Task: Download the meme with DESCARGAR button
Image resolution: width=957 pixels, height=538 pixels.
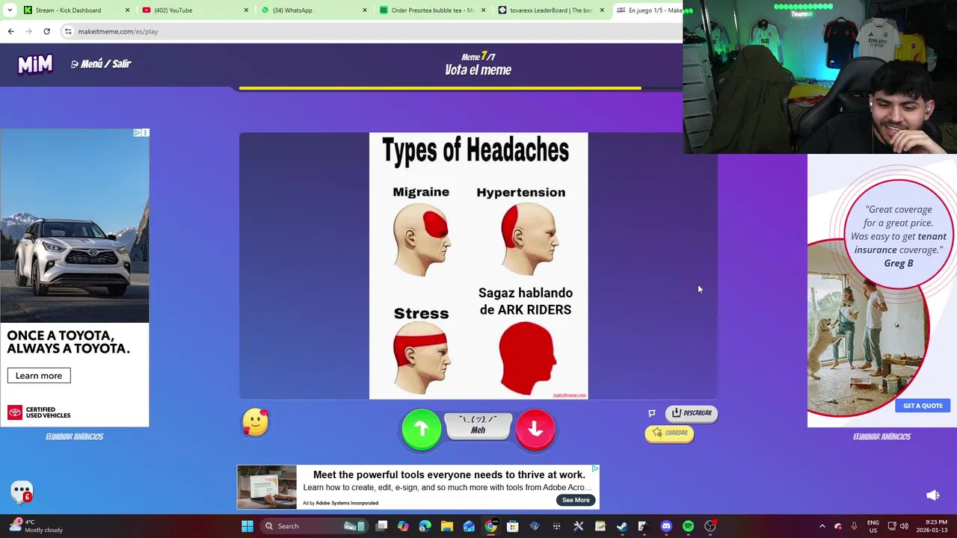Action: (692, 412)
